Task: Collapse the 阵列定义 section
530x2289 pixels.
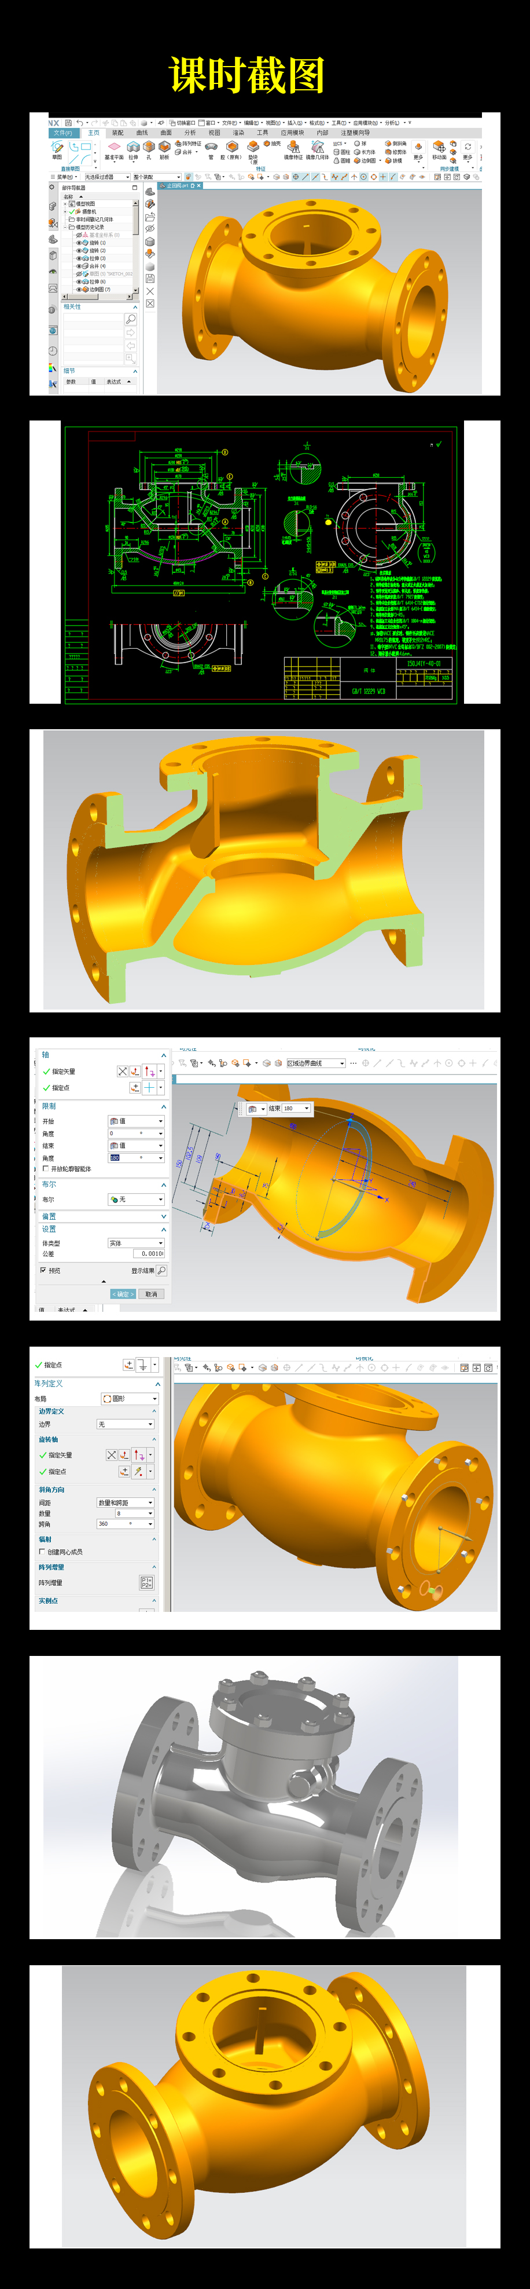Action: (x=158, y=1384)
